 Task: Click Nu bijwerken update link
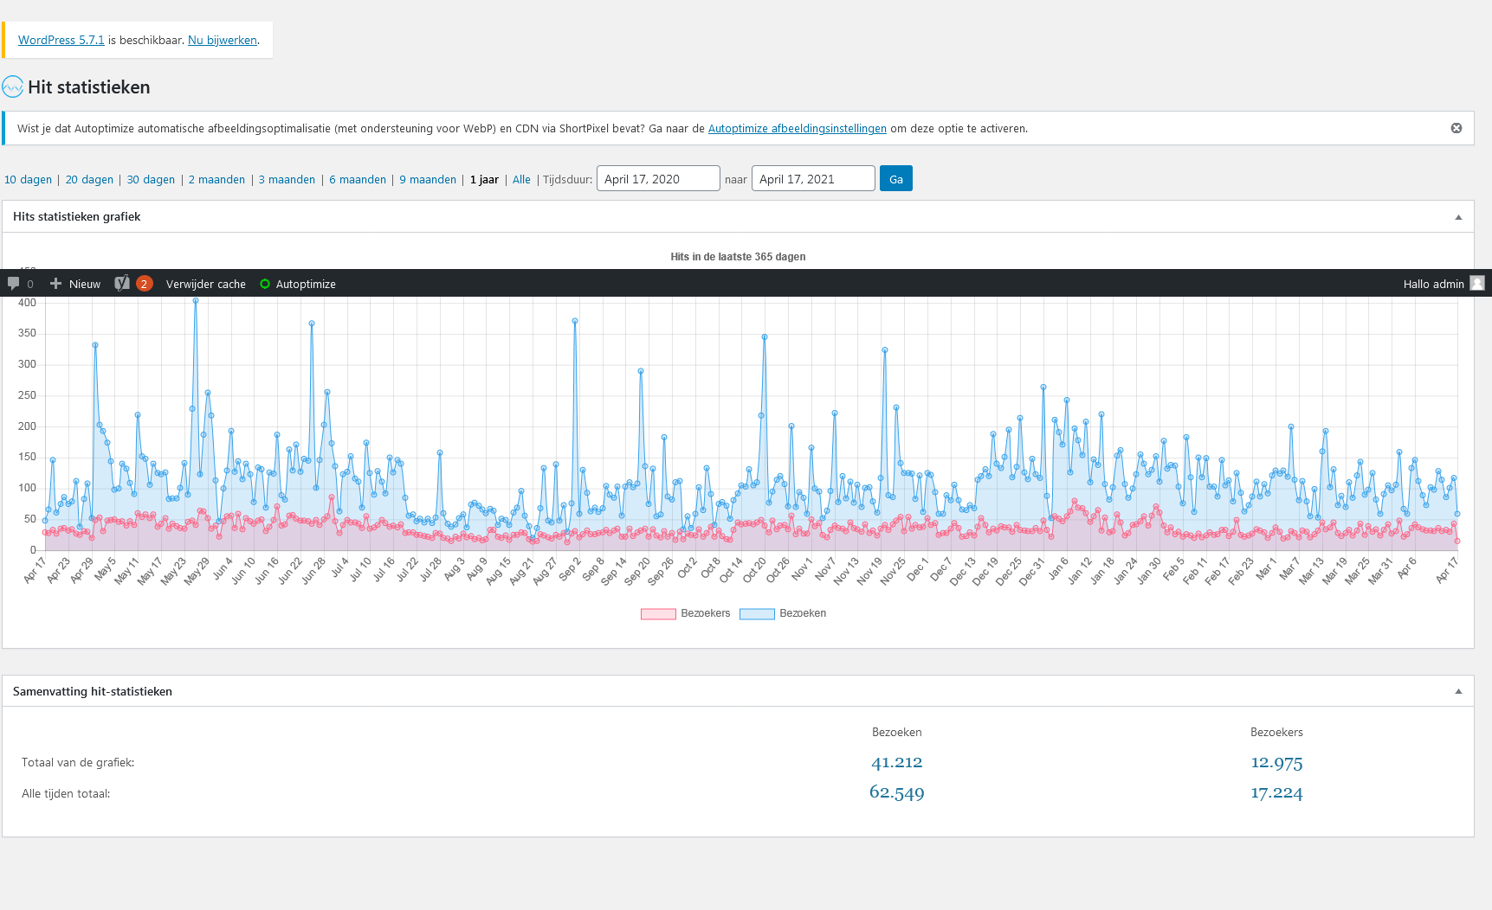click(x=223, y=40)
